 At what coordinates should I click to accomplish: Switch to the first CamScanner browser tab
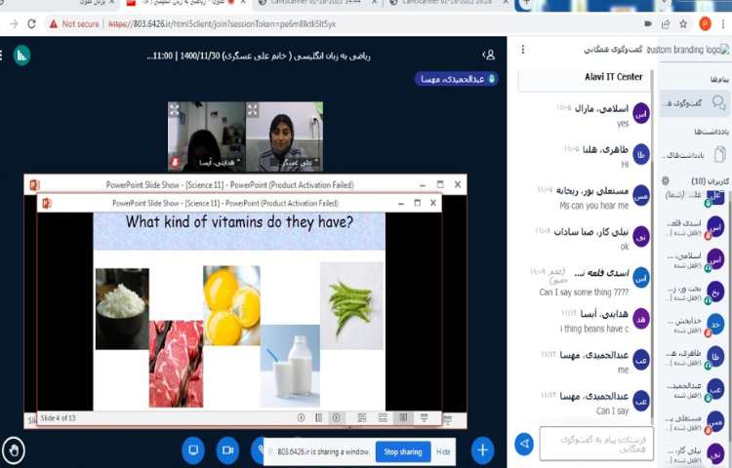point(317,3)
